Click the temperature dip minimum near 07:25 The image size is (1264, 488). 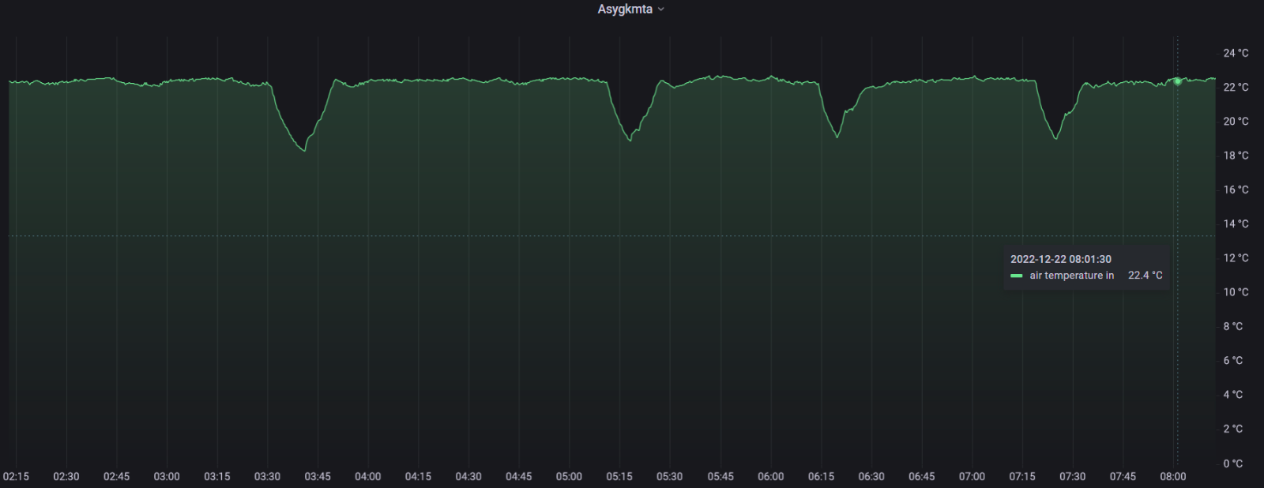(1056, 139)
